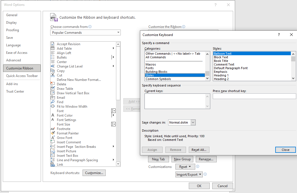Viewport: 297px width, 193px height.
Task: Open the General options tab
Action: click(x=22, y=15)
